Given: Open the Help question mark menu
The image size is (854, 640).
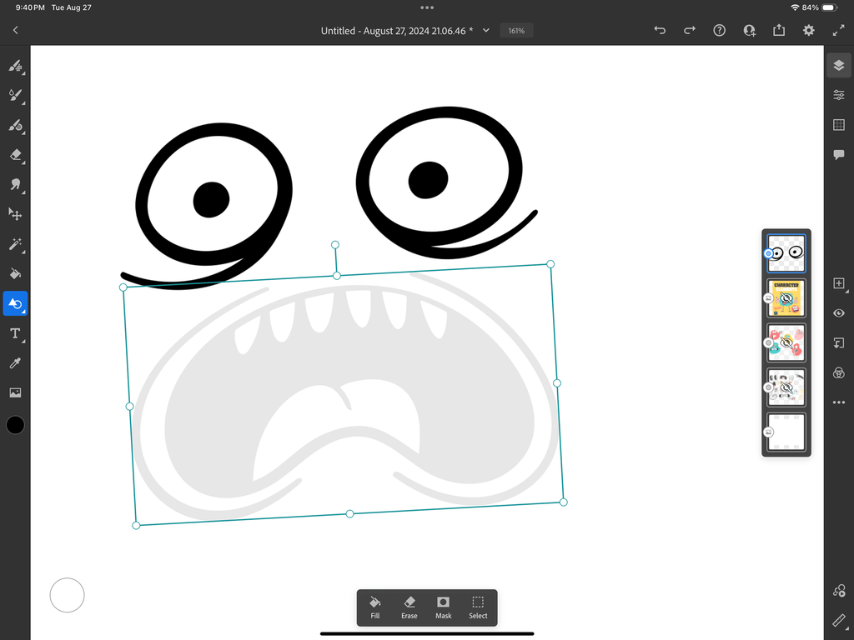Looking at the screenshot, I should coord(720,31).
